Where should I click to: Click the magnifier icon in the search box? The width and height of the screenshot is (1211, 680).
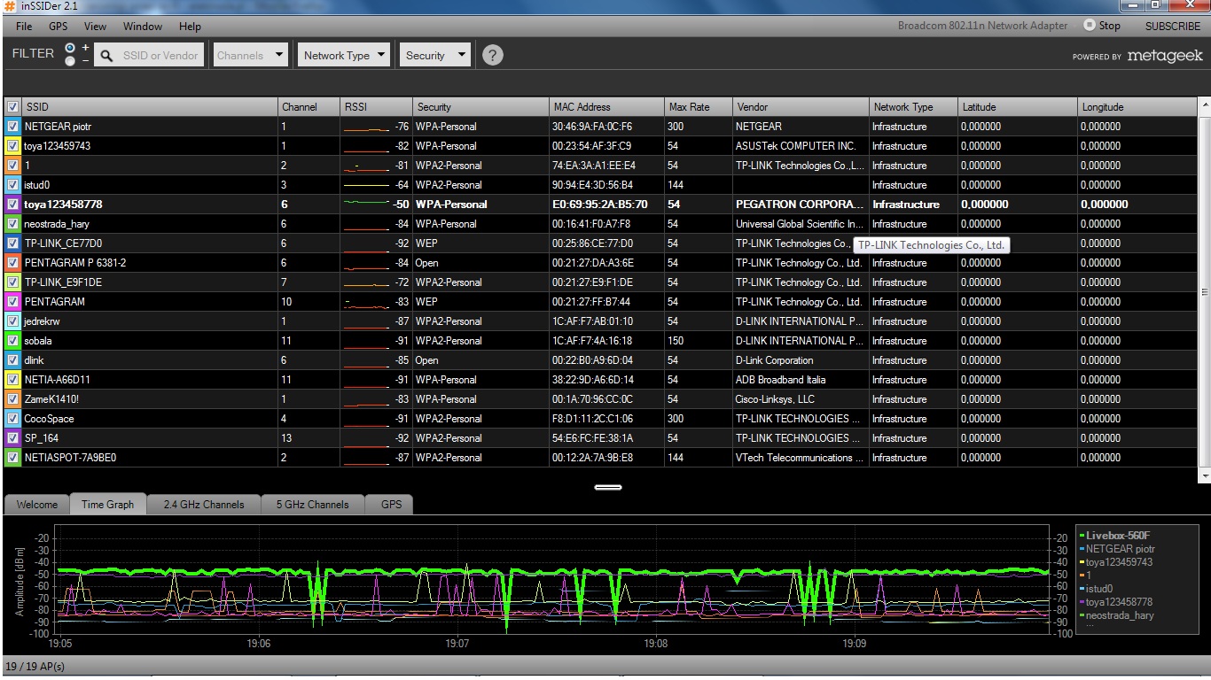click(x=106, y=56)
